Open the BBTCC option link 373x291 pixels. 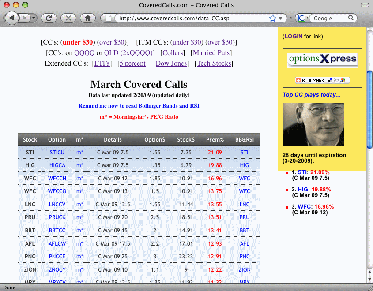(57, 231)
